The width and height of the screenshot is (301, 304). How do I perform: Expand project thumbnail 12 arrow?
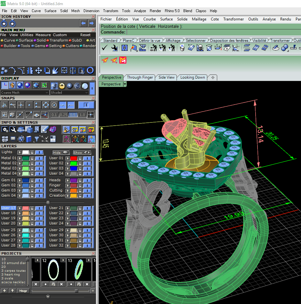tap(63, 260)
